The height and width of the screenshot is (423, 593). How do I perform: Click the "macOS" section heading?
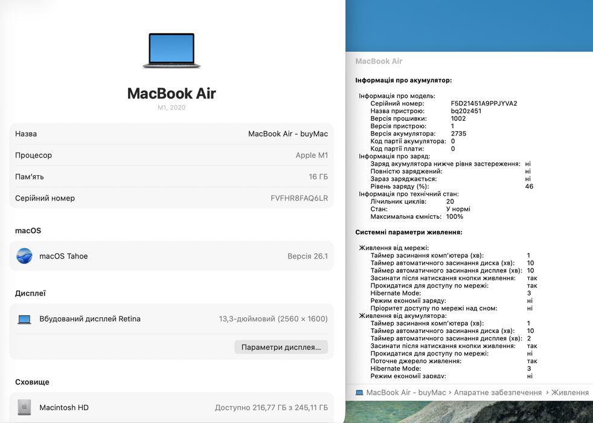[28, 230]
